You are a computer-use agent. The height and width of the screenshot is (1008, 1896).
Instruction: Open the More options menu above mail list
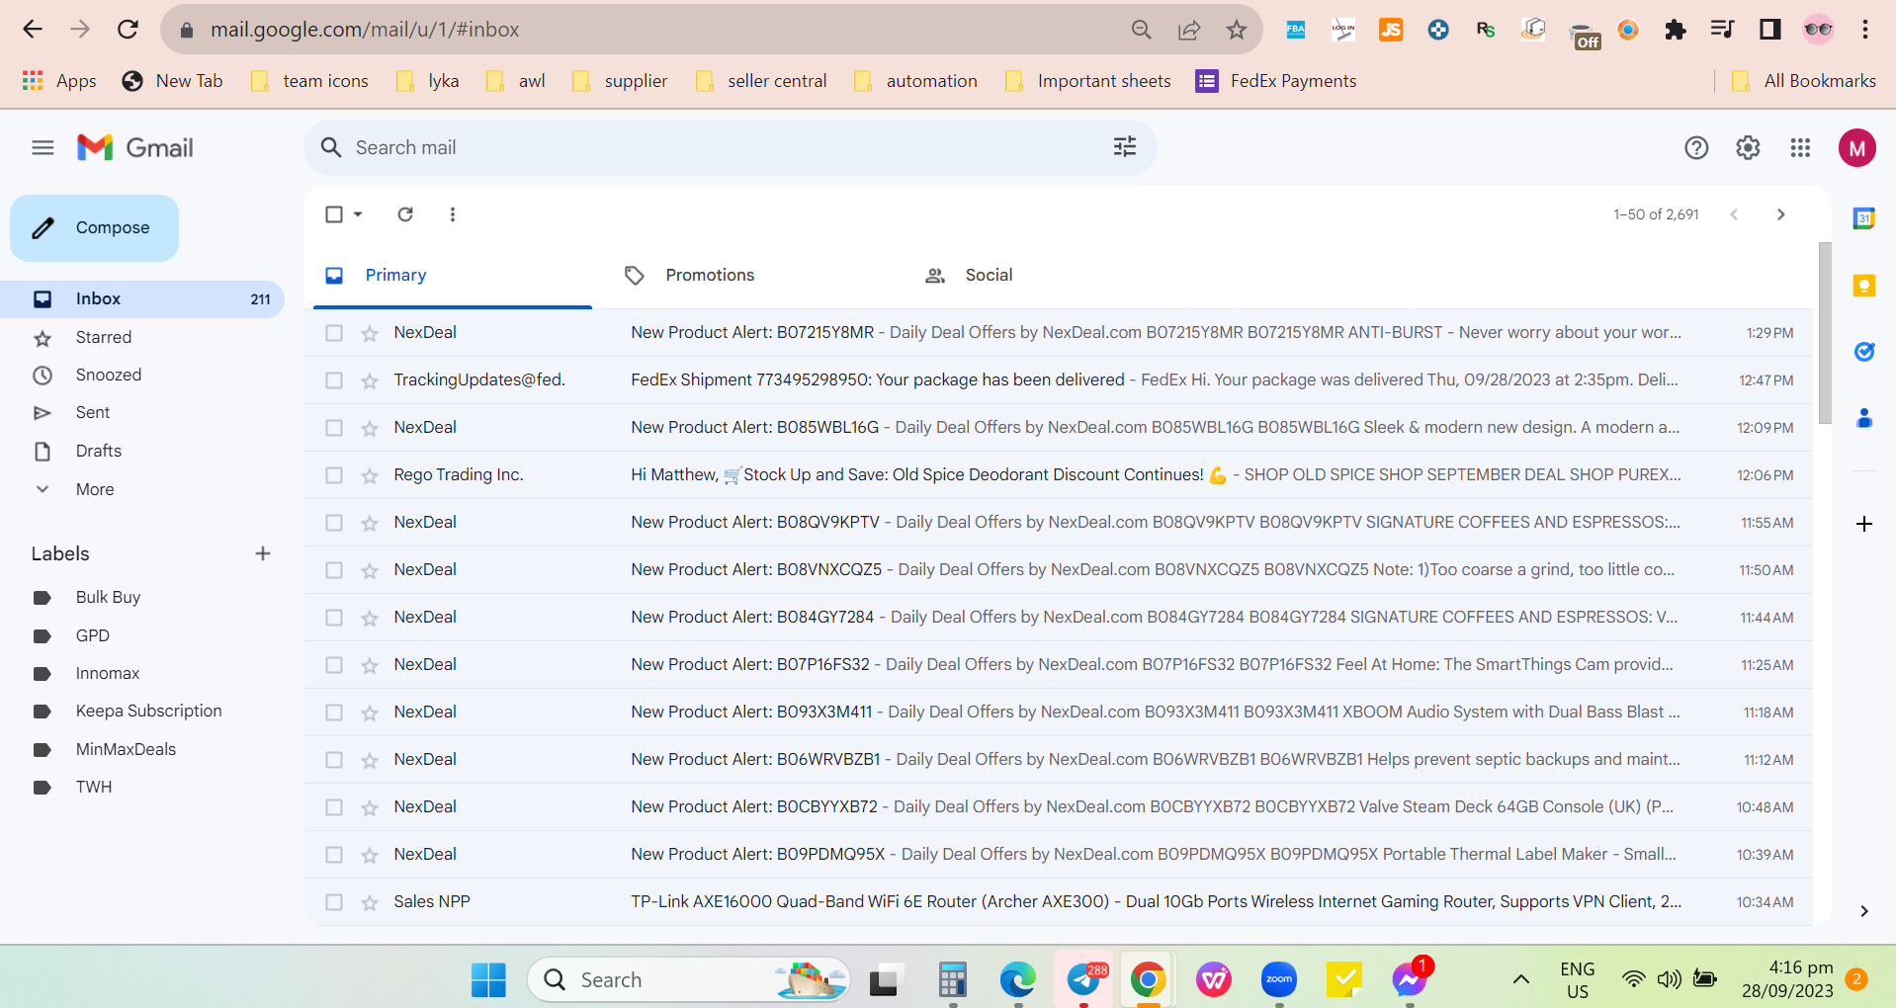[x=453, y=214]
